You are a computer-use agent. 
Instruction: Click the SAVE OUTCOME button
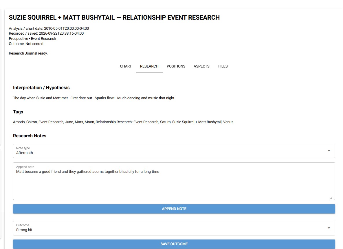pos(174,244)
